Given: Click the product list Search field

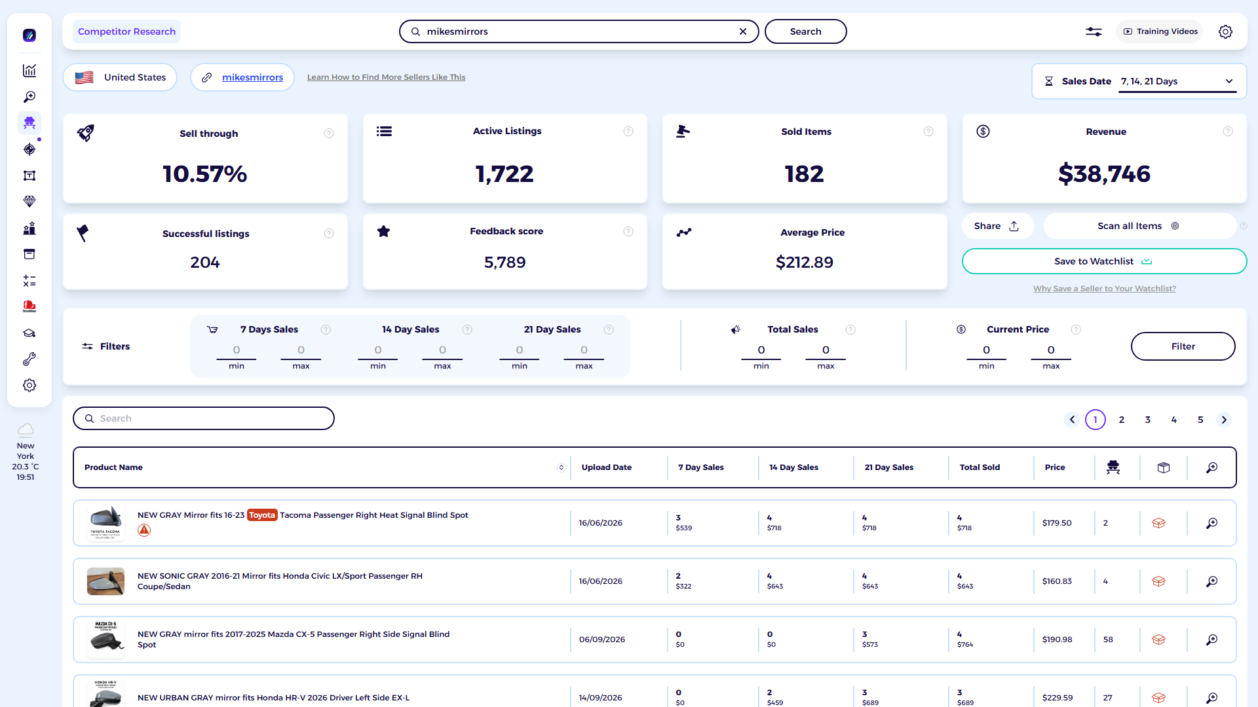Looking at the screenshot, I should (204, 418).
